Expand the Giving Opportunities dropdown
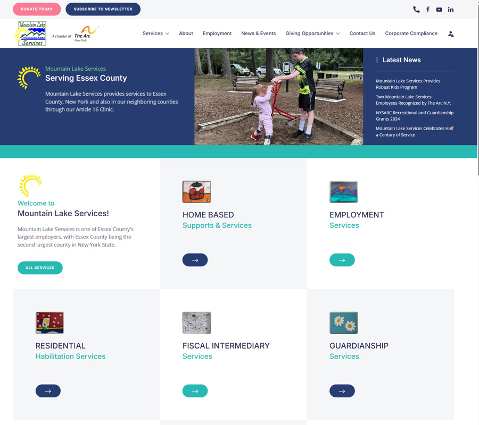Viewport: 479px width, 425px height. (312, 33)
